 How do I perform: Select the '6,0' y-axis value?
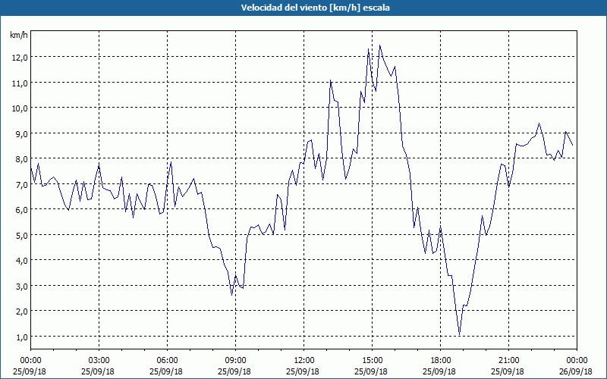[21, 209]
